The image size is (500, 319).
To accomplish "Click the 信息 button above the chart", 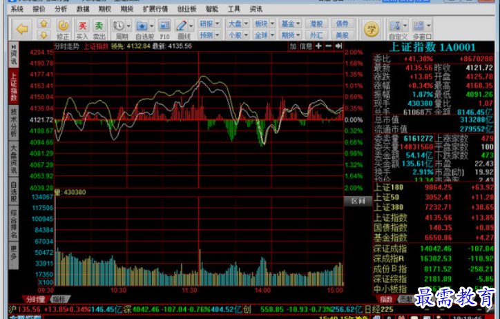I will point(306,46).
